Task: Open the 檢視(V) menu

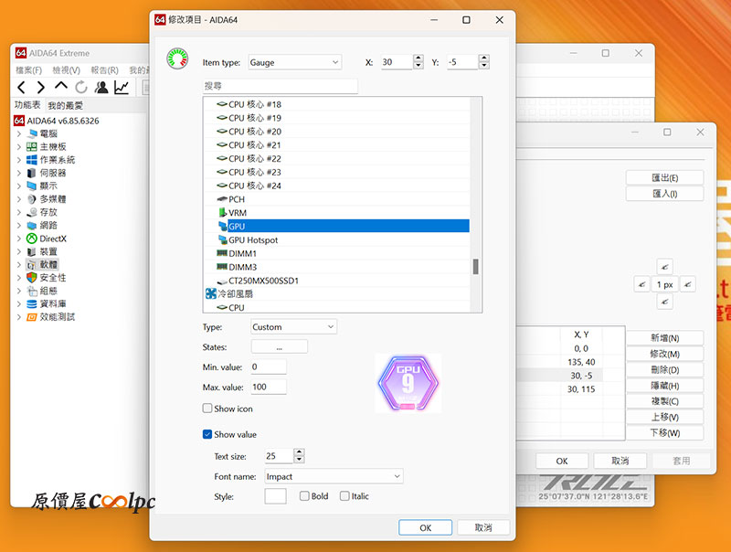Action: pos(66,70)
